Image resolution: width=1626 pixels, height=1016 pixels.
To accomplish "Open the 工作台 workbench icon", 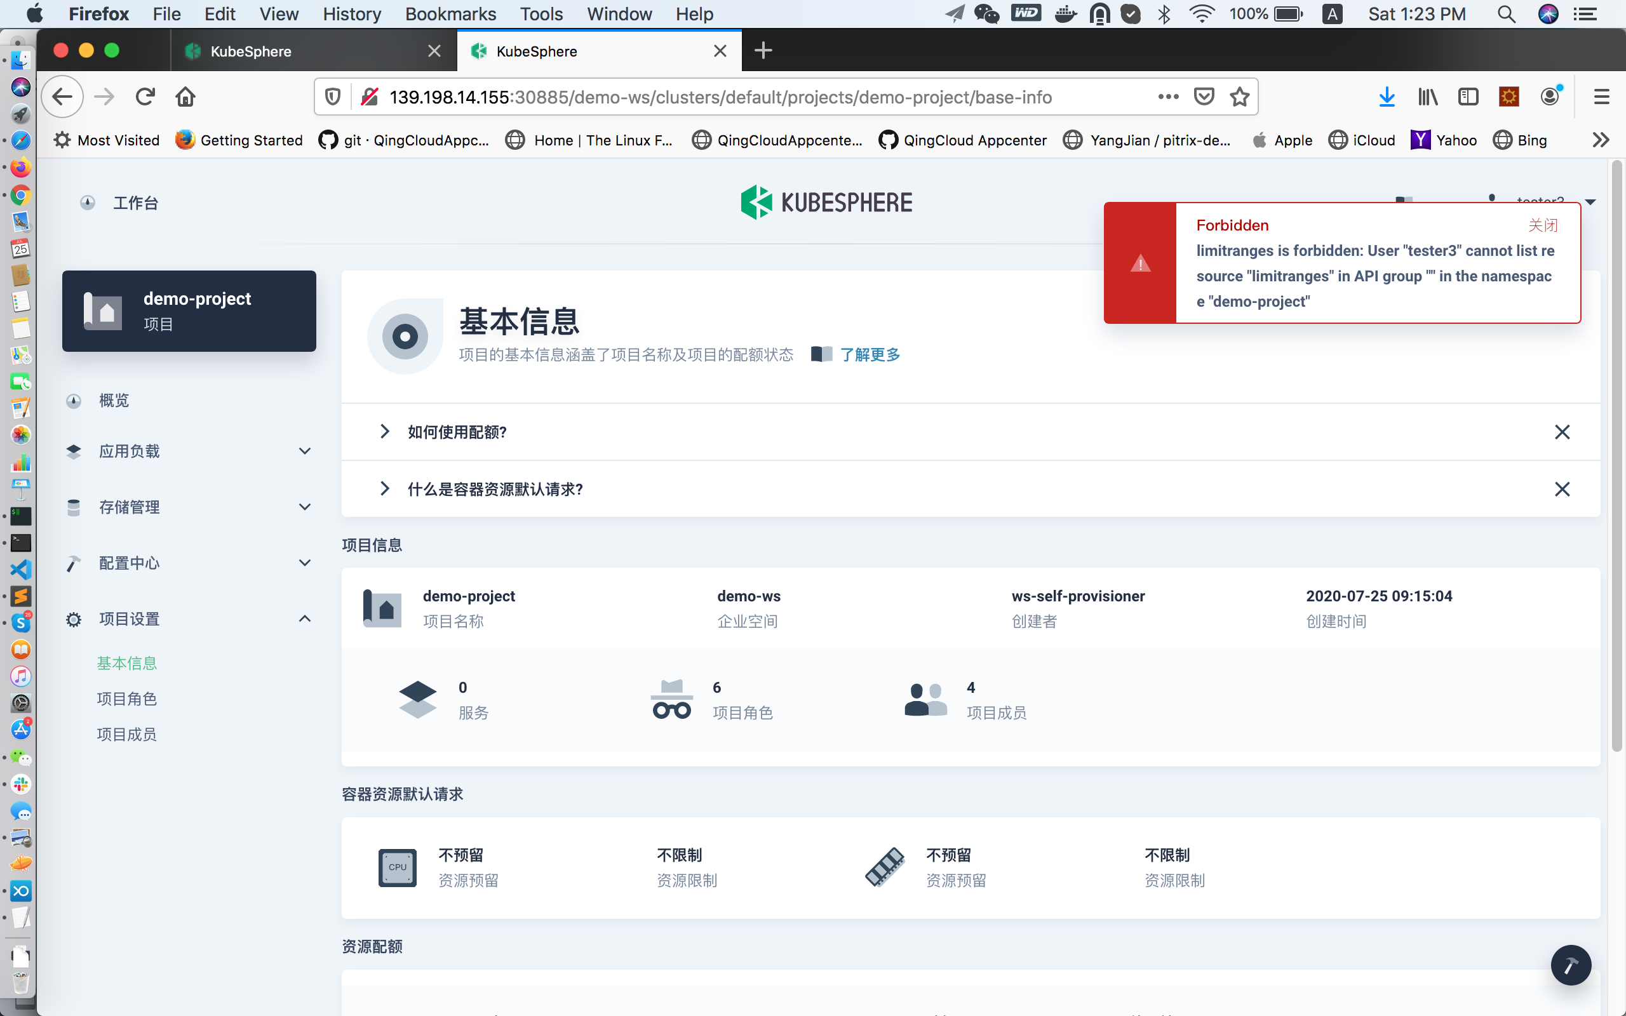I will 88,203.
